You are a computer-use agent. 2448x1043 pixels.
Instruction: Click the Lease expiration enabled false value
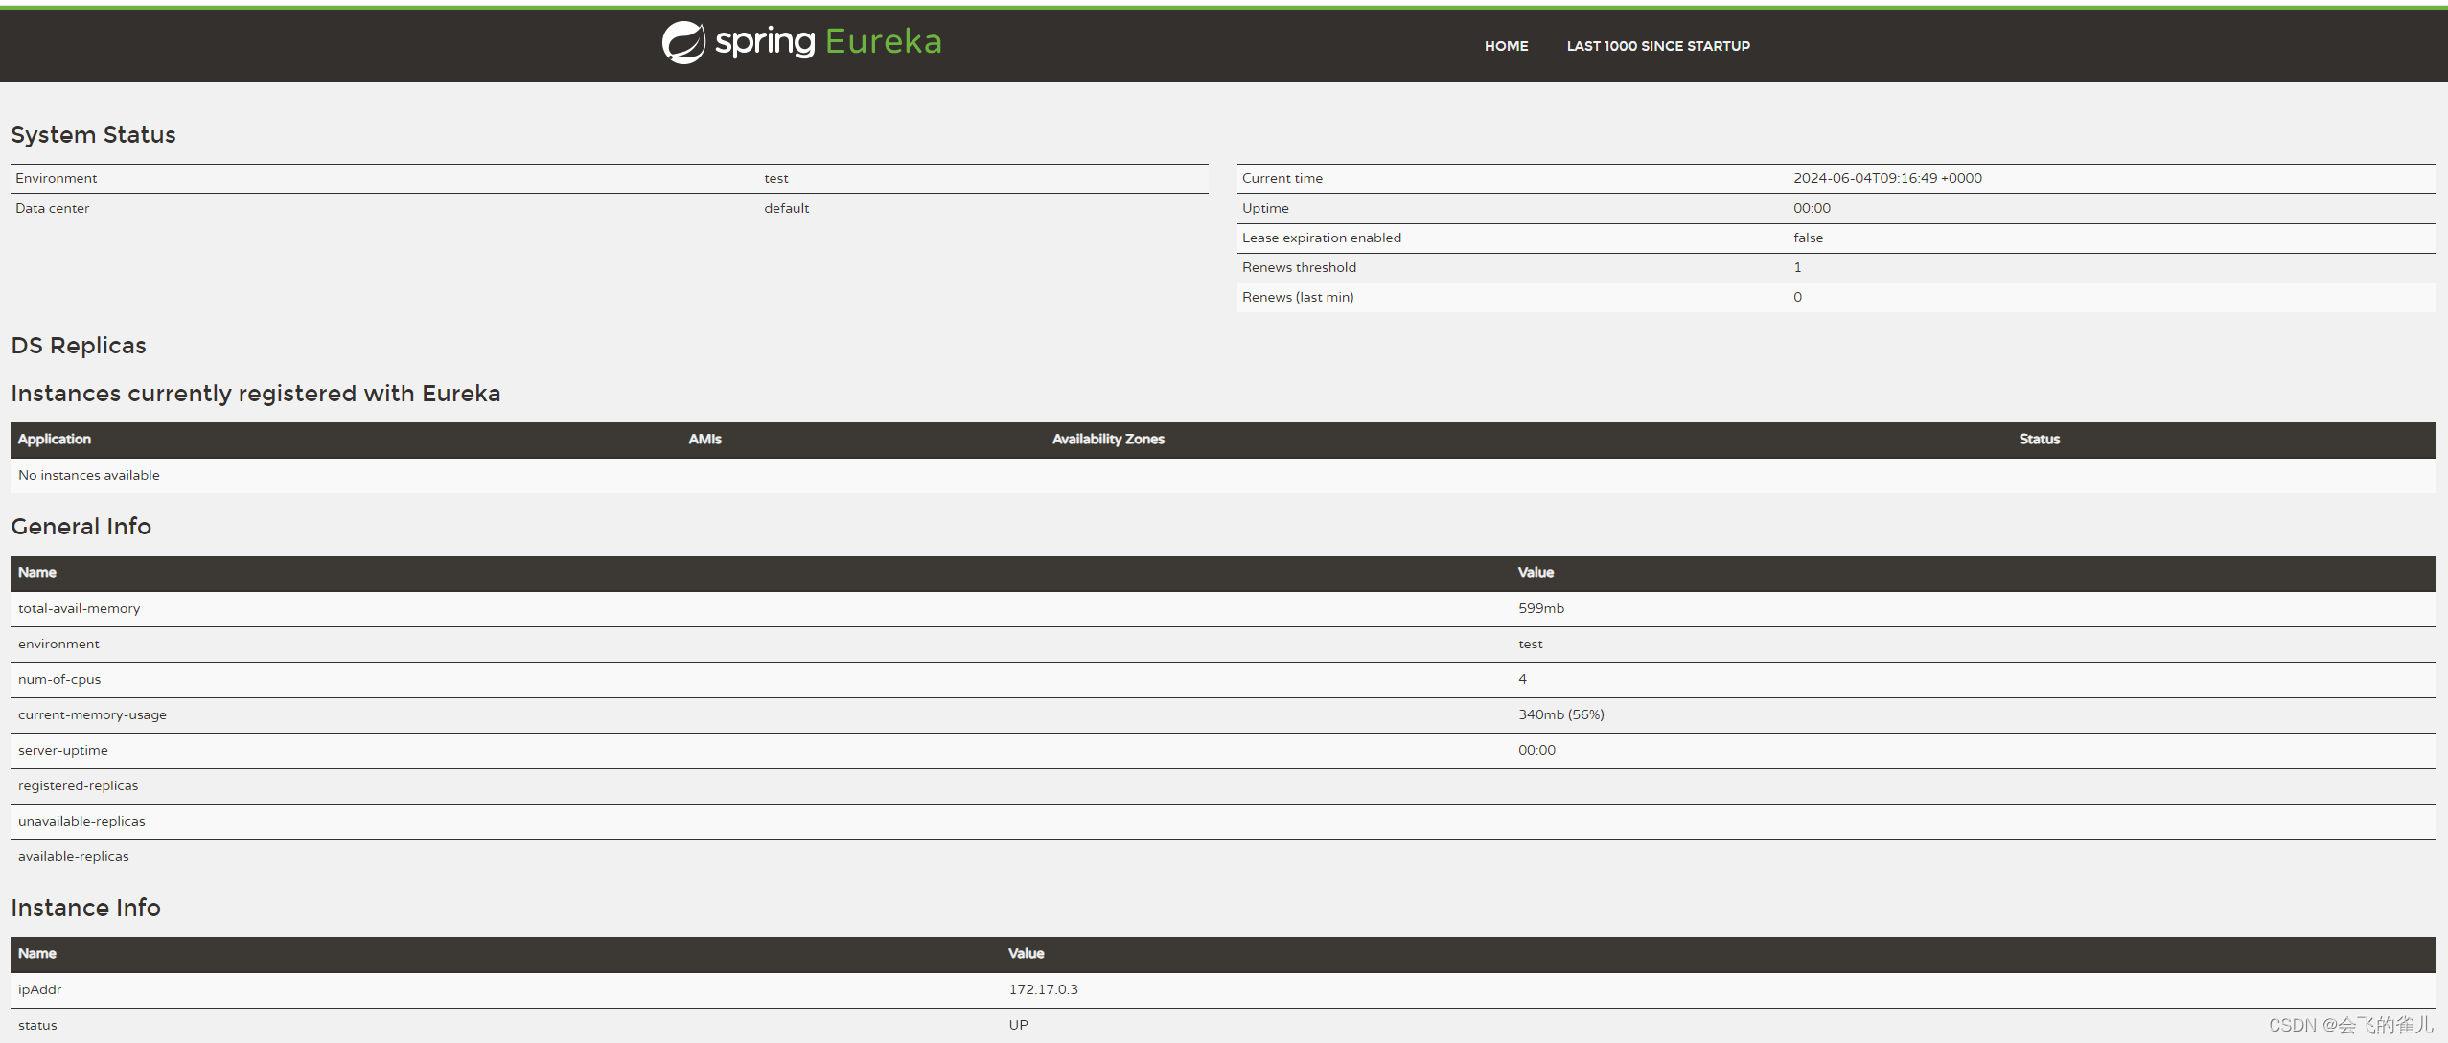coord(1808,238)
